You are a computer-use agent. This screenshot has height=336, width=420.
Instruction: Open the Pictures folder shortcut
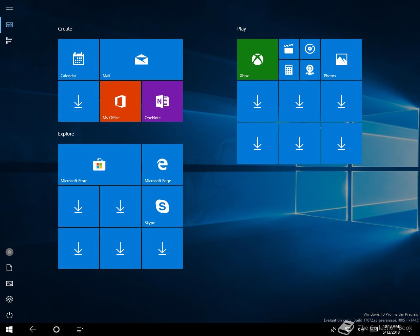[x=10, y=283]
